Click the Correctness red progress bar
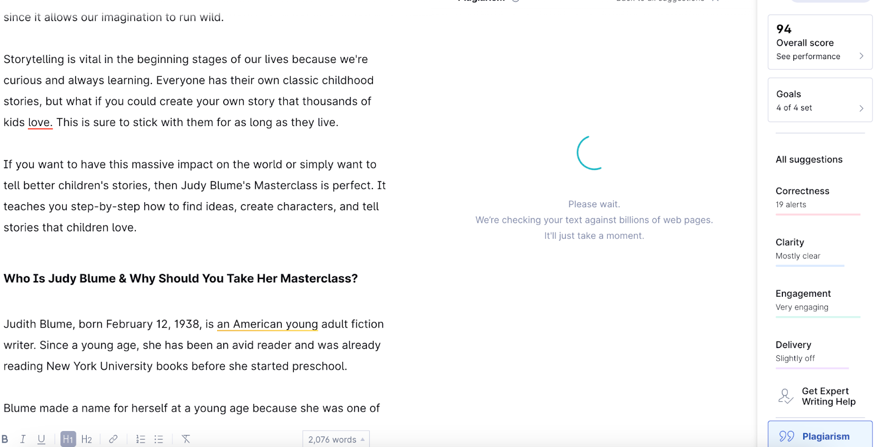Viewport: 884px width, 447px height. click(x=818, y=214)
